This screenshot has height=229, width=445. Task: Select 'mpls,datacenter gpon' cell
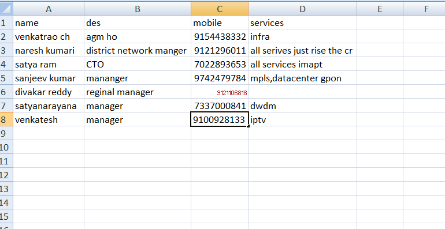(302, 78)
